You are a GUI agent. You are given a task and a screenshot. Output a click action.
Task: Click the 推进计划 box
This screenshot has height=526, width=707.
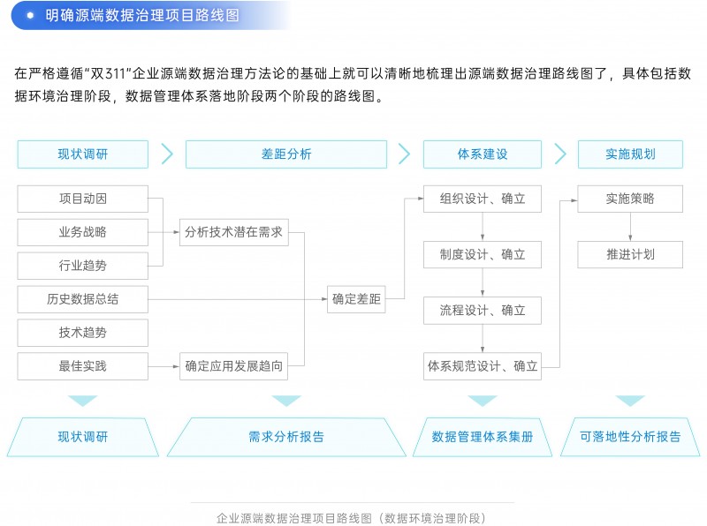click(x=630, y=254)
